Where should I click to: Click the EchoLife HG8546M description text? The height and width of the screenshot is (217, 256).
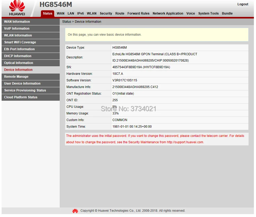[x=155, y=57]
